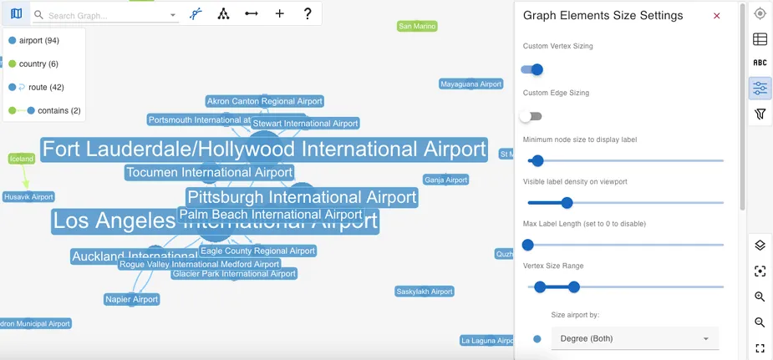The image size is (773, 360).
Task: Select the Husavik Airport node
Action: [28, 197]
